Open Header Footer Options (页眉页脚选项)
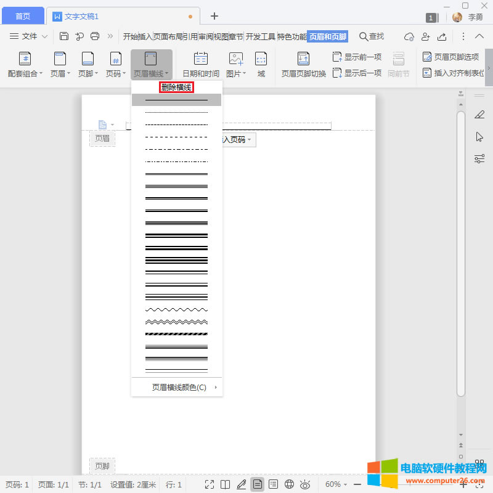 pos(450,57)
